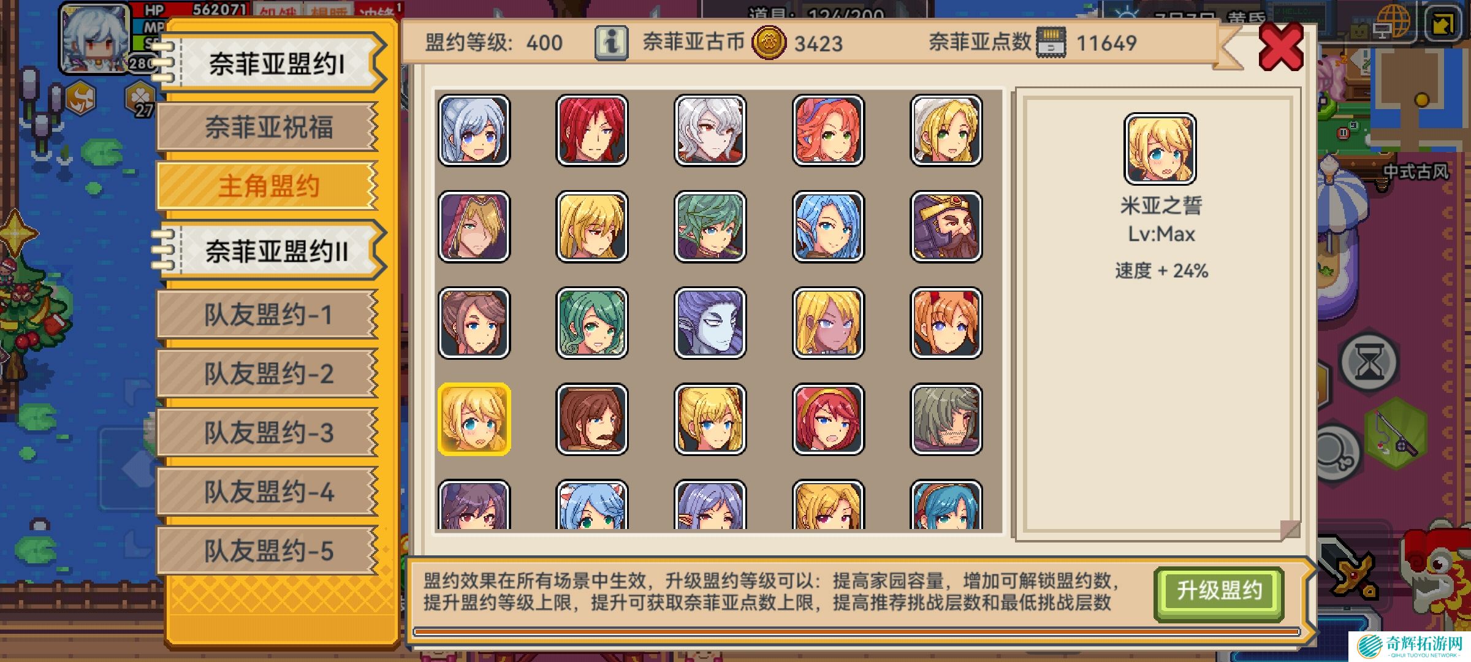Open the 队友盟约-1 tab
The image size is (1471, 662).
[x=267, y=314]
